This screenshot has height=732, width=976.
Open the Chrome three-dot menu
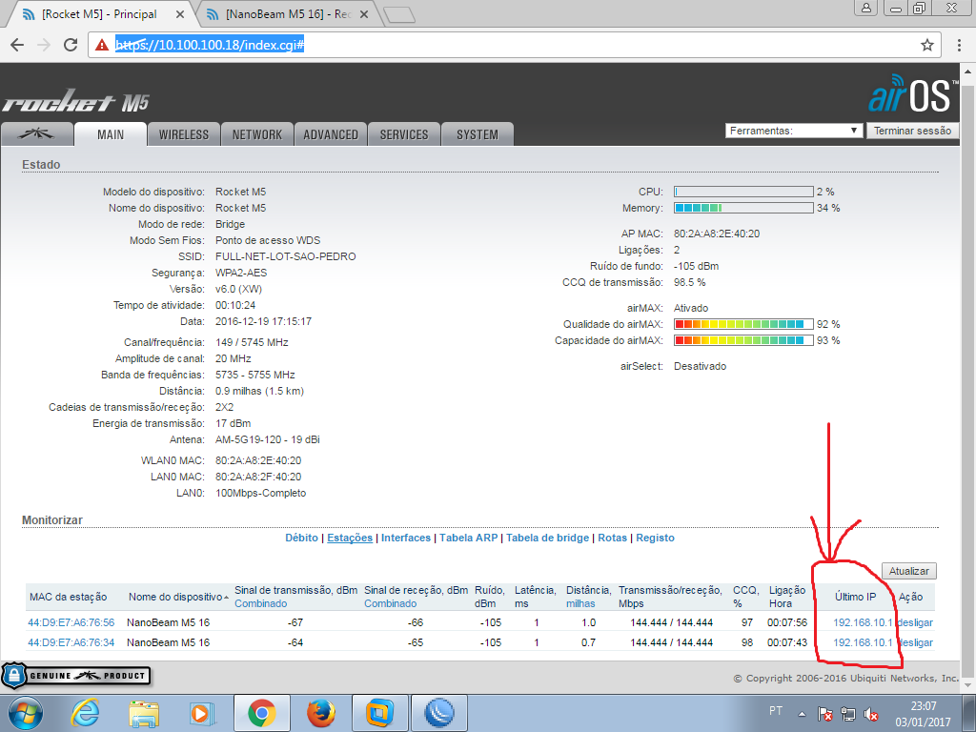(959, 45)
